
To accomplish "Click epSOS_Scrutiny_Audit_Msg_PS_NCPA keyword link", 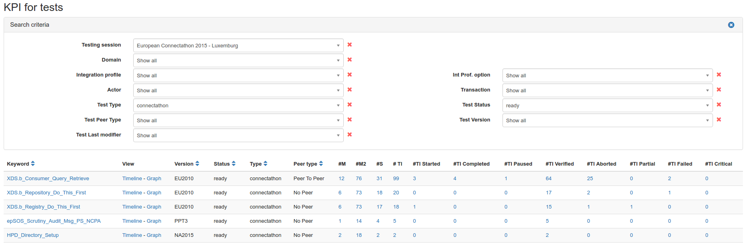I will (53, 221).
